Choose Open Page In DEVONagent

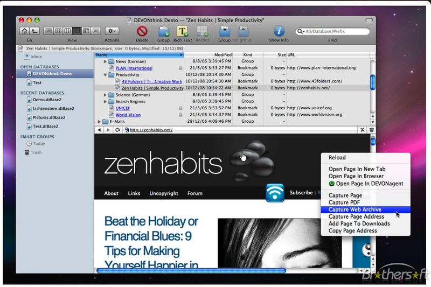[x=366, y=184]
